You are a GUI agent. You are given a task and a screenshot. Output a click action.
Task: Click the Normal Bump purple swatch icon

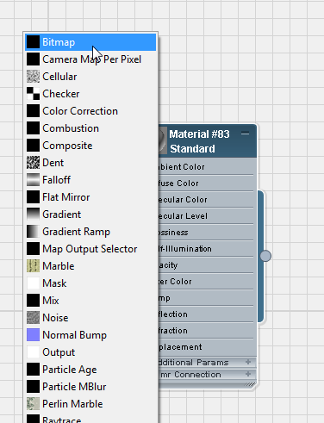(x=33, y=335)
